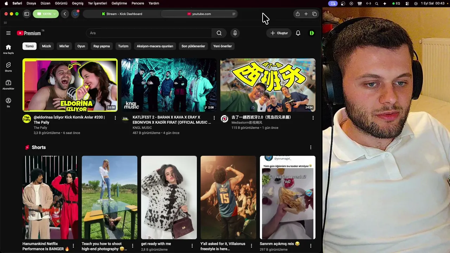Viewport: 450px width, 253px height.
Task: Open options for the Mediastorm video
Action: coord(313,118)
